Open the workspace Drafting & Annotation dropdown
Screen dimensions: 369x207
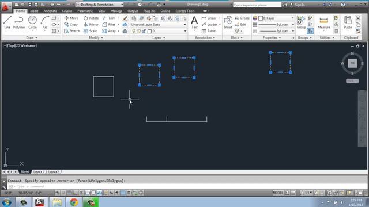100,5
